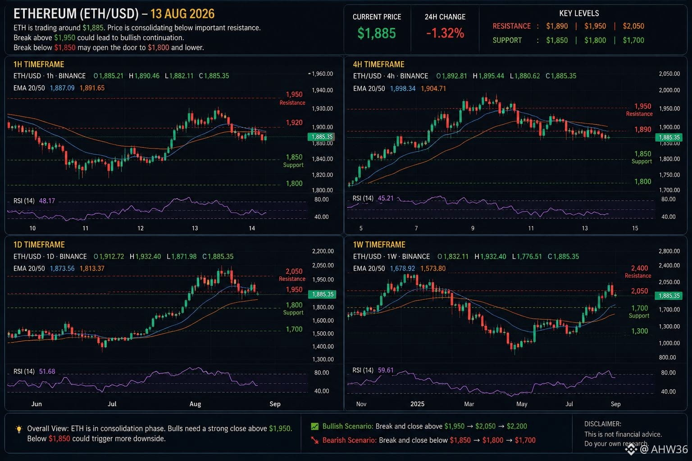
Task: Select the ETHEREUM (ETH/USD) title text
Action: 76,14
